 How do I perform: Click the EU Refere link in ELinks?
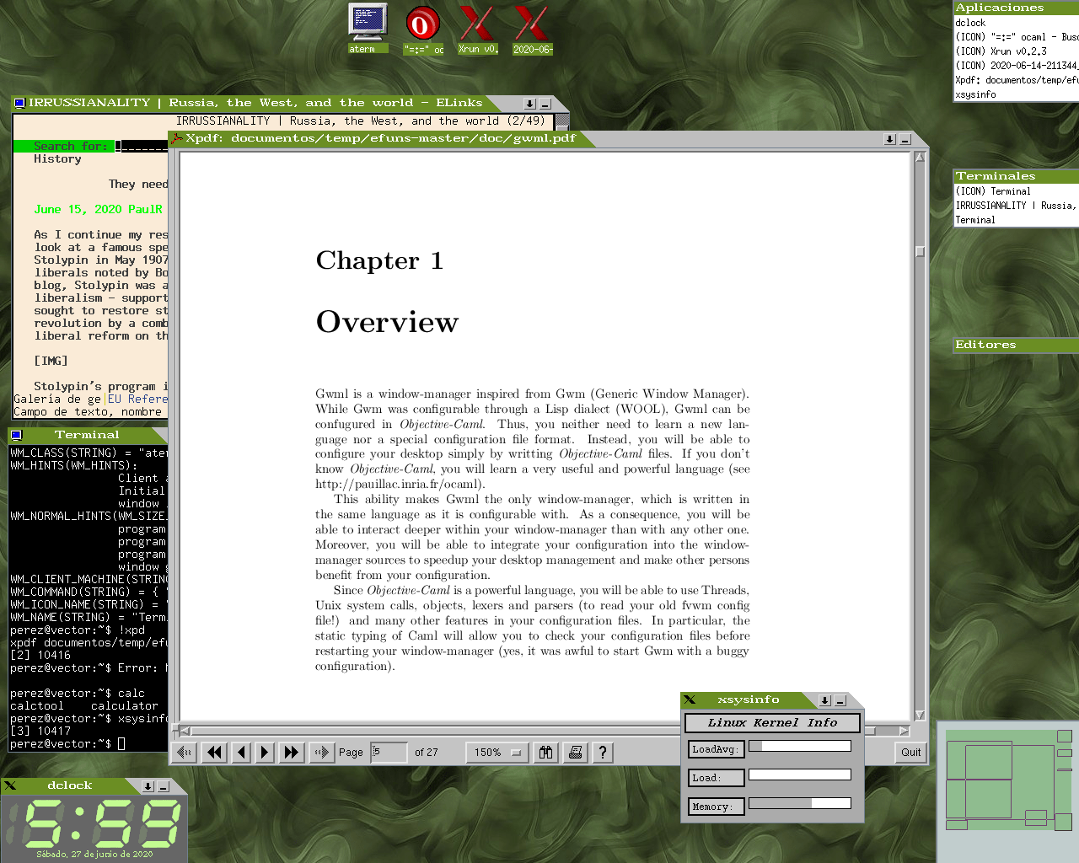coord(137,399)
